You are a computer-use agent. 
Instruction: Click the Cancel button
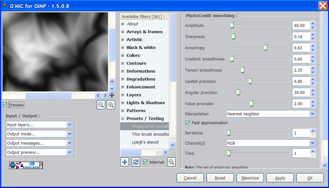pyautogui.click(x=190, y=178)
